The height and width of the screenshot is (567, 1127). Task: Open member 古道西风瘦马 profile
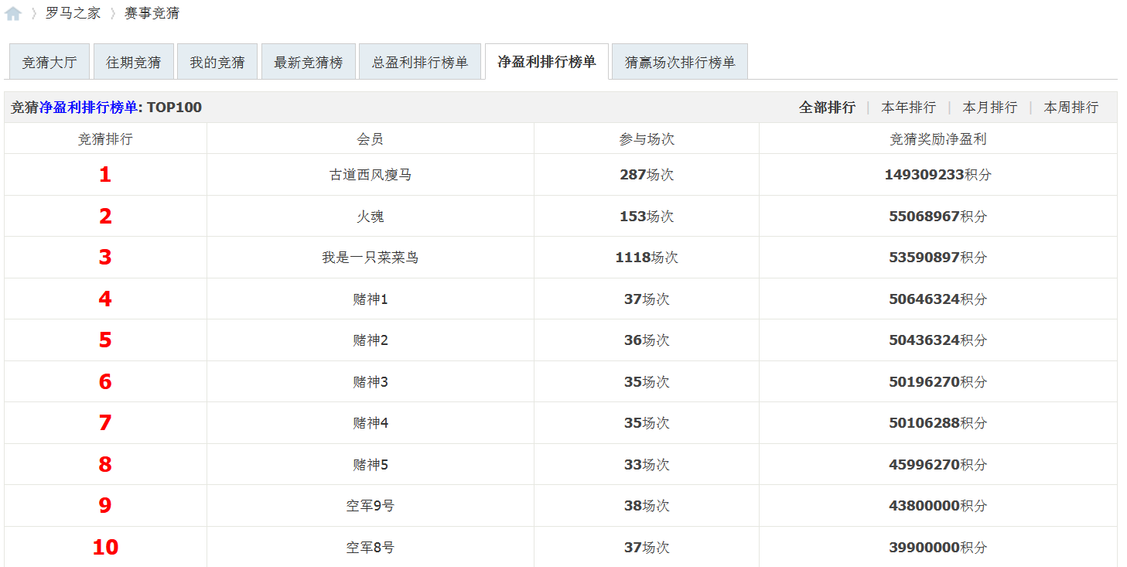pos(371,175)
